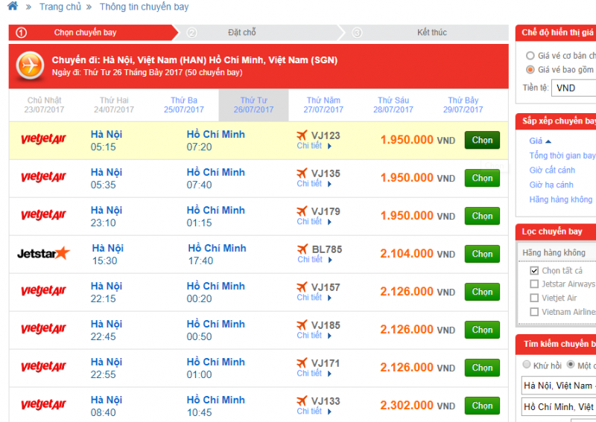Click the step 3 circle icon
Image resolution: width=596 pixels, height=422 pixels.
(x=357, y=33)
